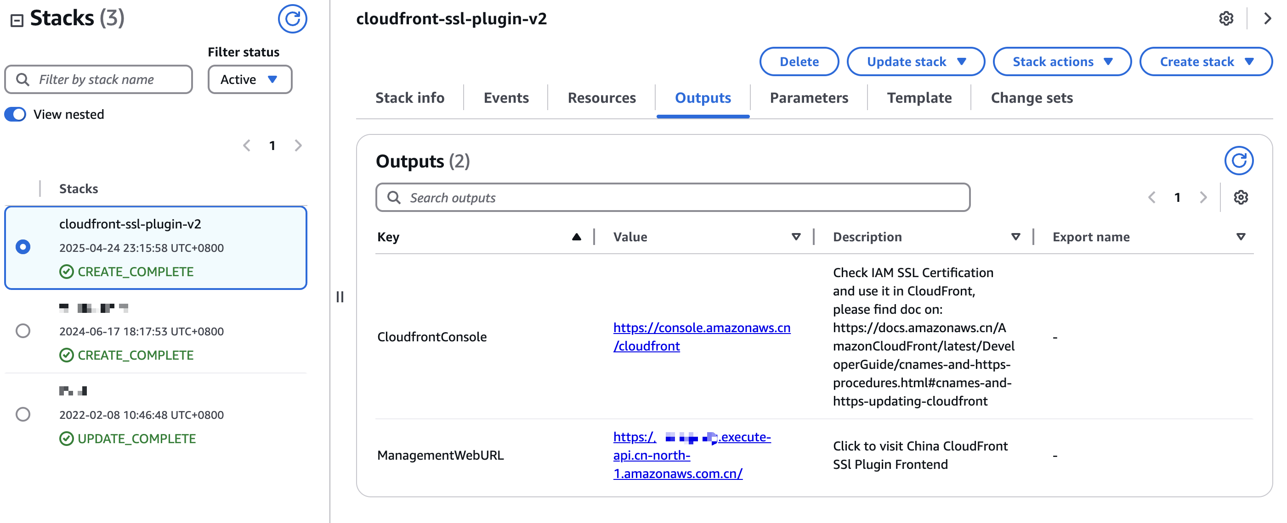Select the stack created 2022-02-08 radio button
The height and width of the screenshot is (523, 1287).
pos(23,414)
